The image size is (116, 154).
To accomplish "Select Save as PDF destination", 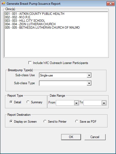I will [77, 122].
